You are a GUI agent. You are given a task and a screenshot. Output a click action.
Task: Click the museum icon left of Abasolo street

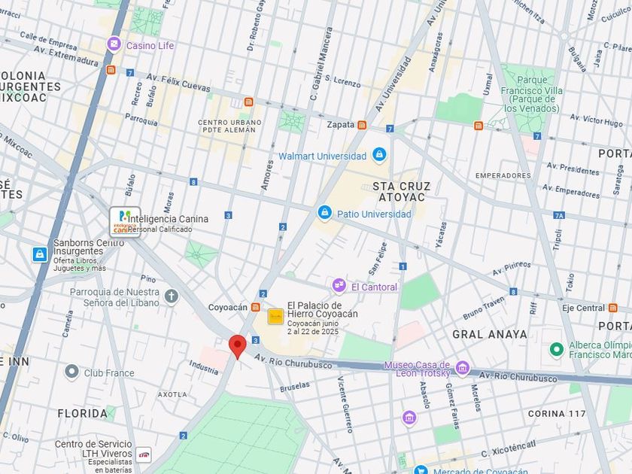409,417
